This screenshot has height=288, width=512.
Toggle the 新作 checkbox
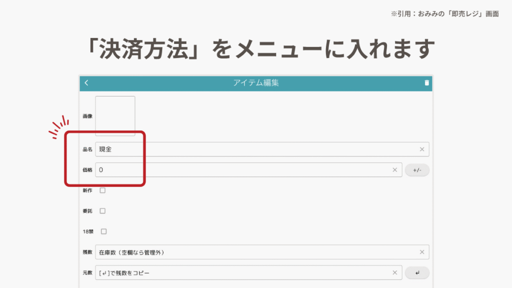102,190
